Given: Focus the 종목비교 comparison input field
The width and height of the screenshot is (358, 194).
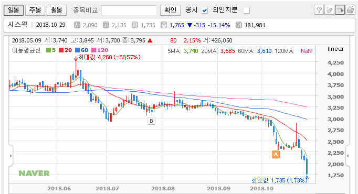Looking at the screenshot, I should pyautogui.click(x=129, y=10).
